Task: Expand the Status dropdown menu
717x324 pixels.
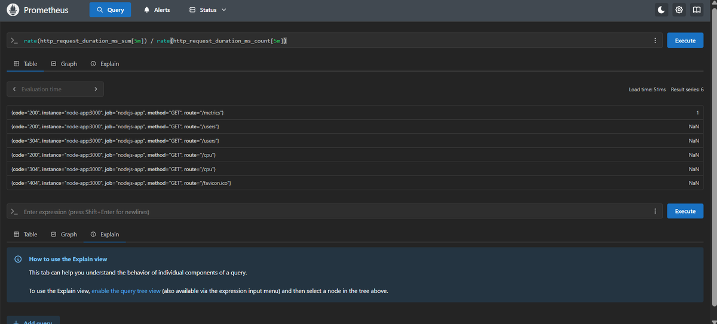Action: click(207, 10)
